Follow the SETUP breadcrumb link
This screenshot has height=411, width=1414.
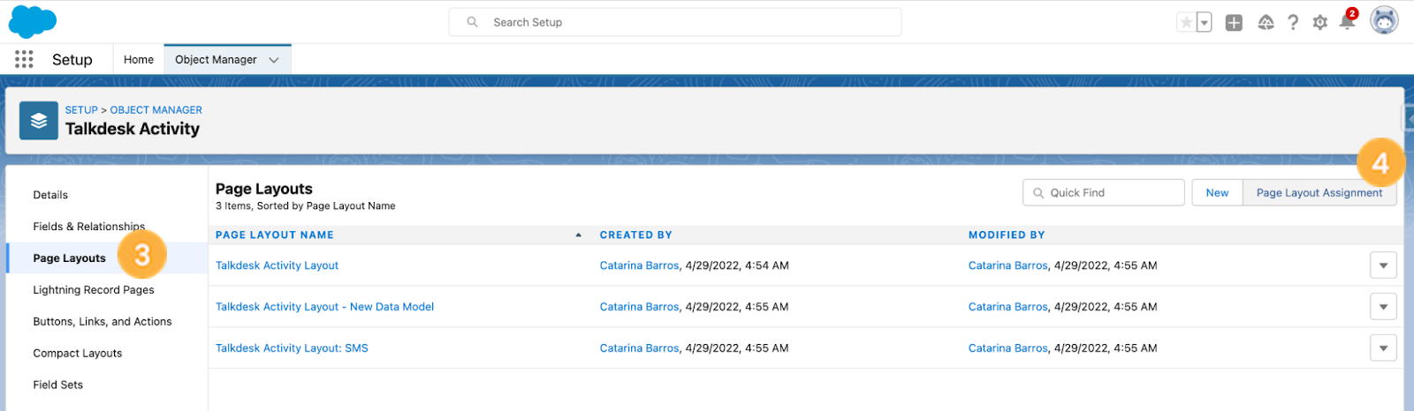81,110
